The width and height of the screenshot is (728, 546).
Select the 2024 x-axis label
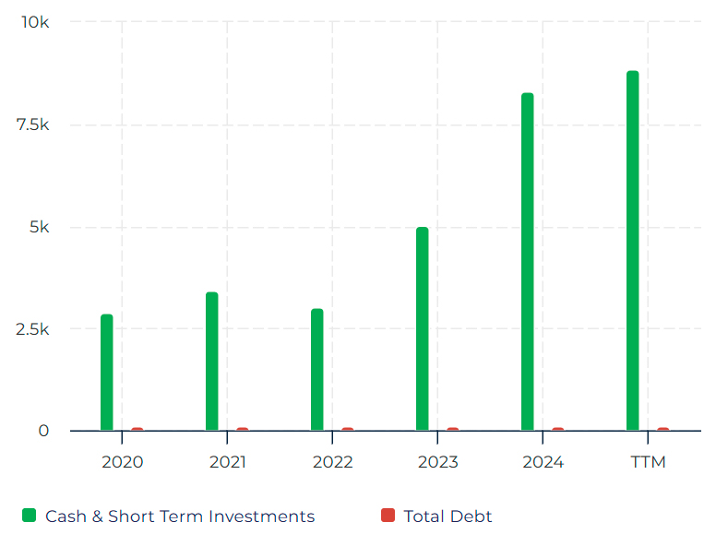[543, 461]
